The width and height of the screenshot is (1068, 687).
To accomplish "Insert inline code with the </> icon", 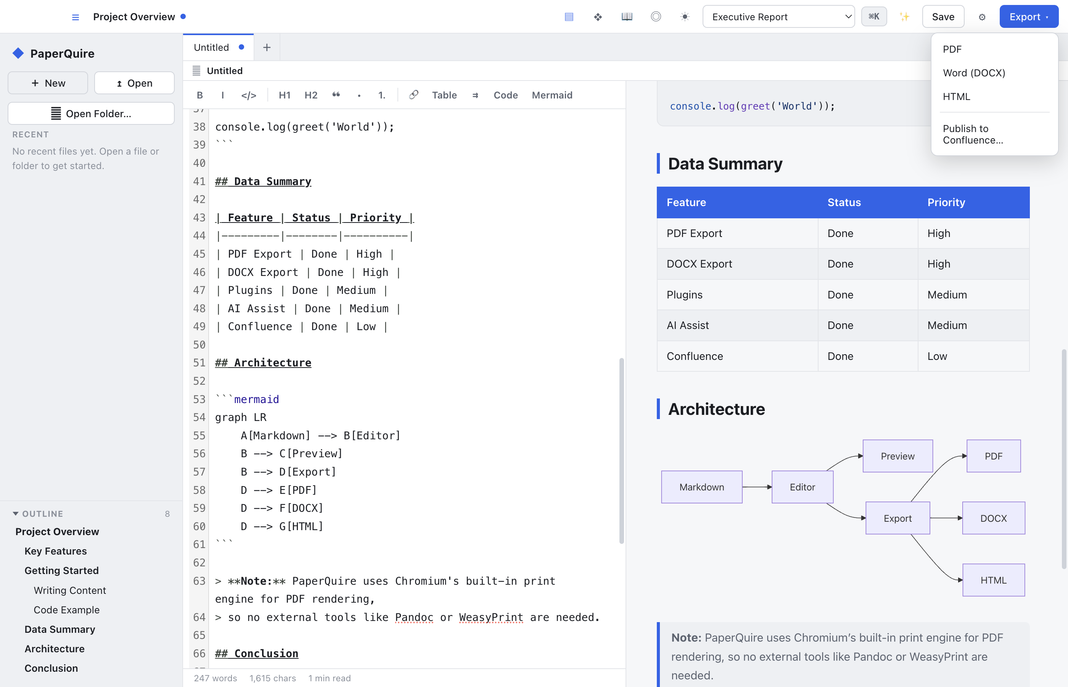I will [x=248, y=95].
